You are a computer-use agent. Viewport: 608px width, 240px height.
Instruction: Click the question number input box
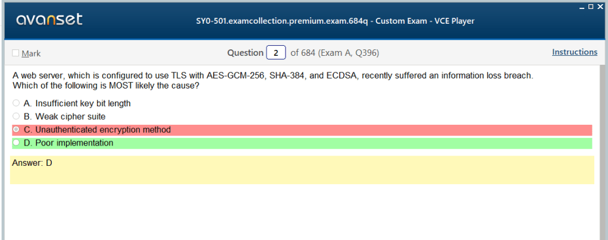pos(276,53)
